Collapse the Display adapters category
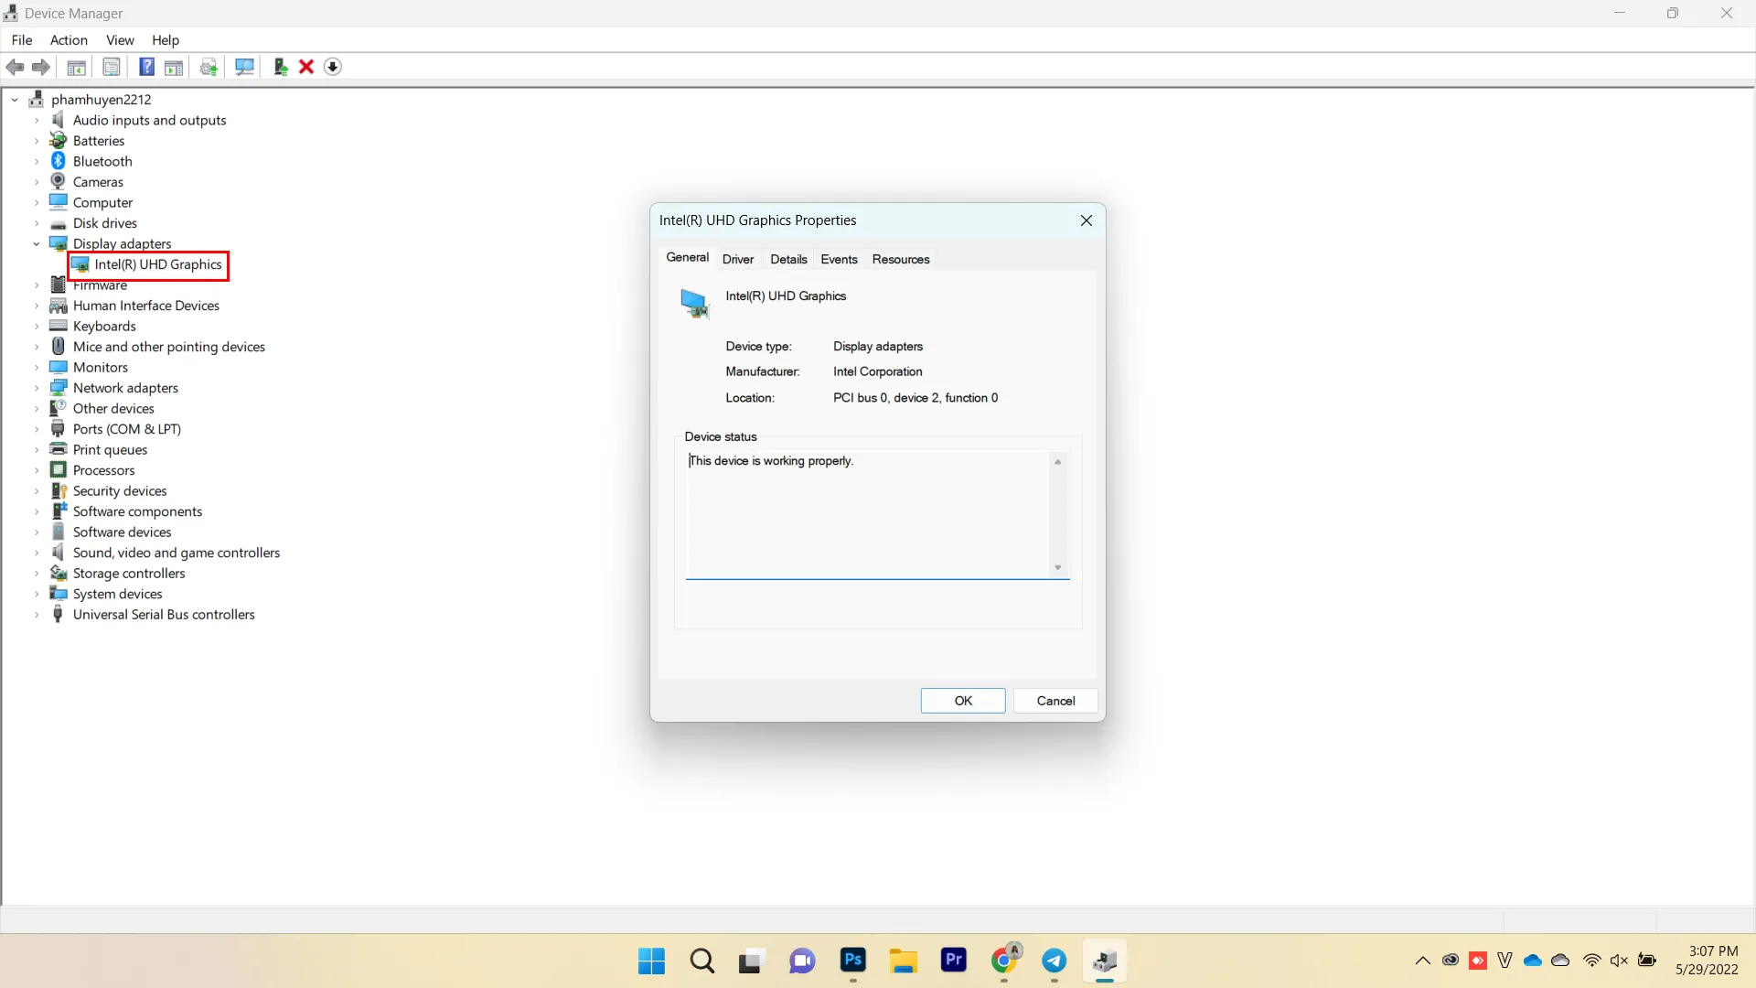The width and height of the screenshot is (1756, 988). click(37, 243)
